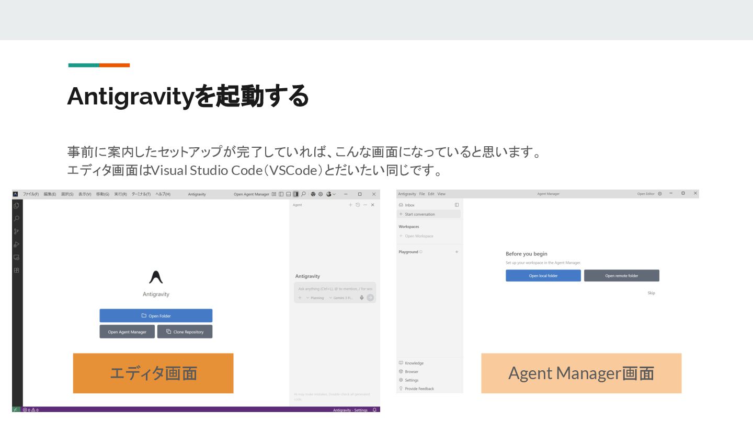This screenshot has height=423, width=753.
Task: Open Remote Explorer icon in editor activity bar
Action: pyautogui.click(x=16, y=257)
